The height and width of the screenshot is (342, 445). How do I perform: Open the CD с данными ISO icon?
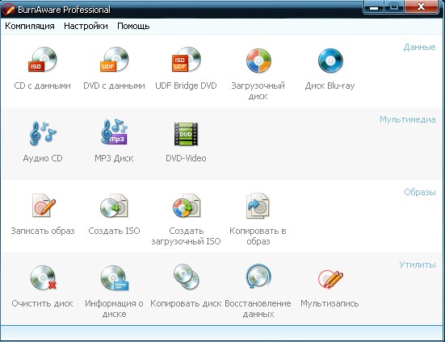(42, 60)
